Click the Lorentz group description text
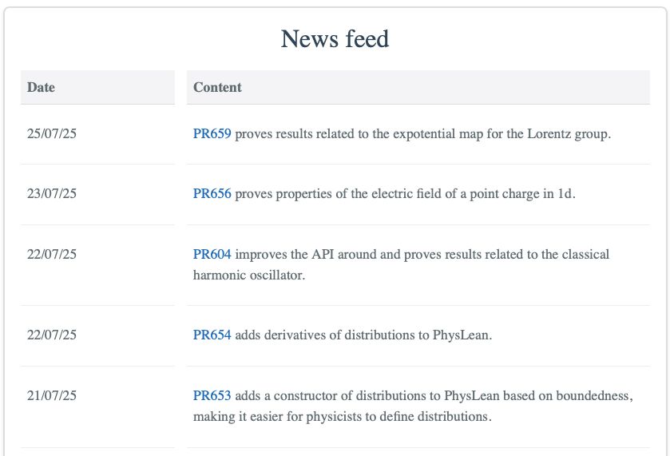Image resolution: width=670 pixels, height=456 pixels. tap(423, 134)
